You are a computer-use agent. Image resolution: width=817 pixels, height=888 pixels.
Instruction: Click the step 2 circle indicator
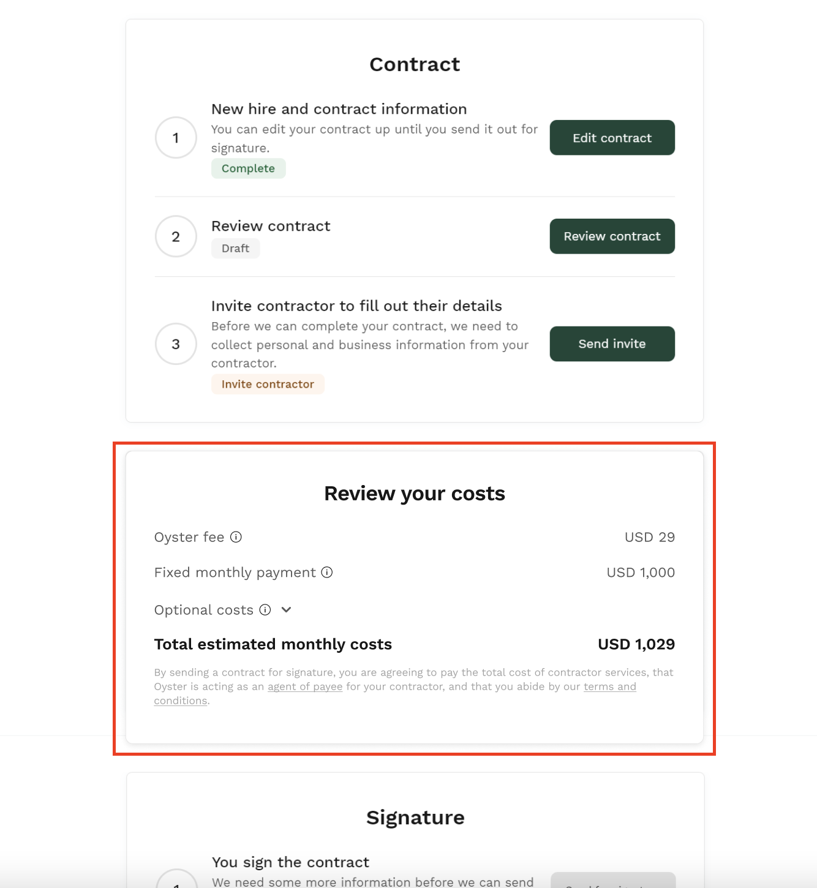(176, 236)
